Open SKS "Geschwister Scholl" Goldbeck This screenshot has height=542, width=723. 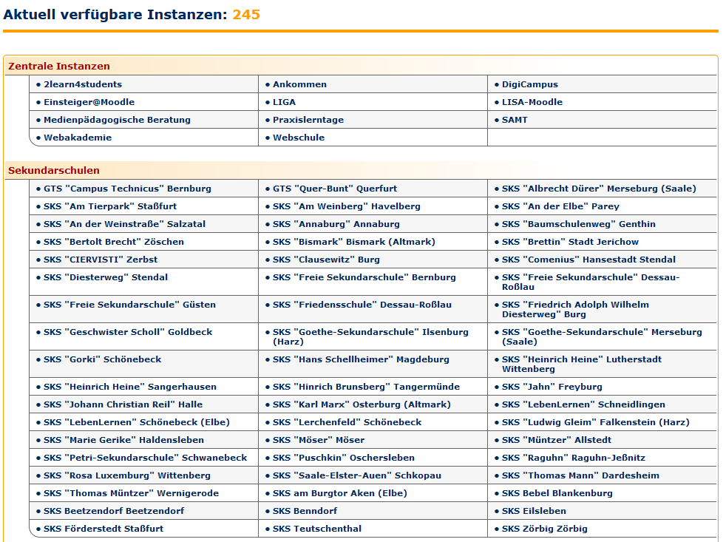tap(128, 332)
